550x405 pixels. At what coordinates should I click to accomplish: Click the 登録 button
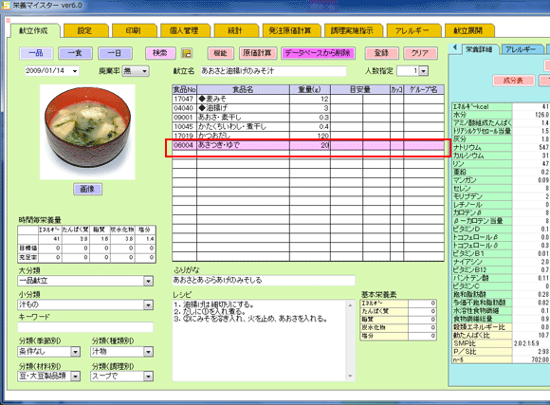(381, 53)
